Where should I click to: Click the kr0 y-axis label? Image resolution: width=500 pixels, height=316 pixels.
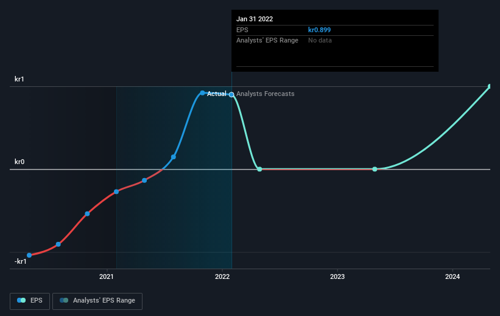[x=19, y=162]
